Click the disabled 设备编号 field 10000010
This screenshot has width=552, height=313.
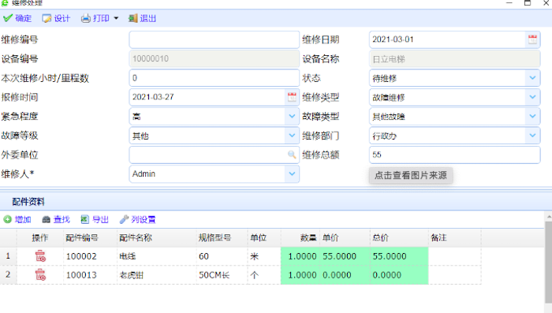tap(214, 59)
